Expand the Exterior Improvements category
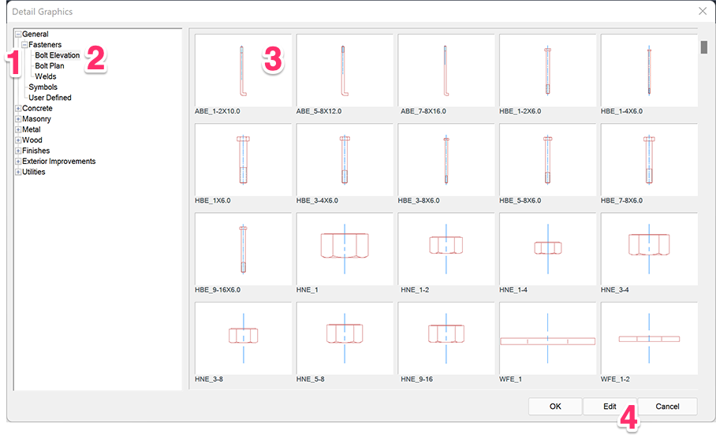 pyautogui.click(x=18, y=162)
